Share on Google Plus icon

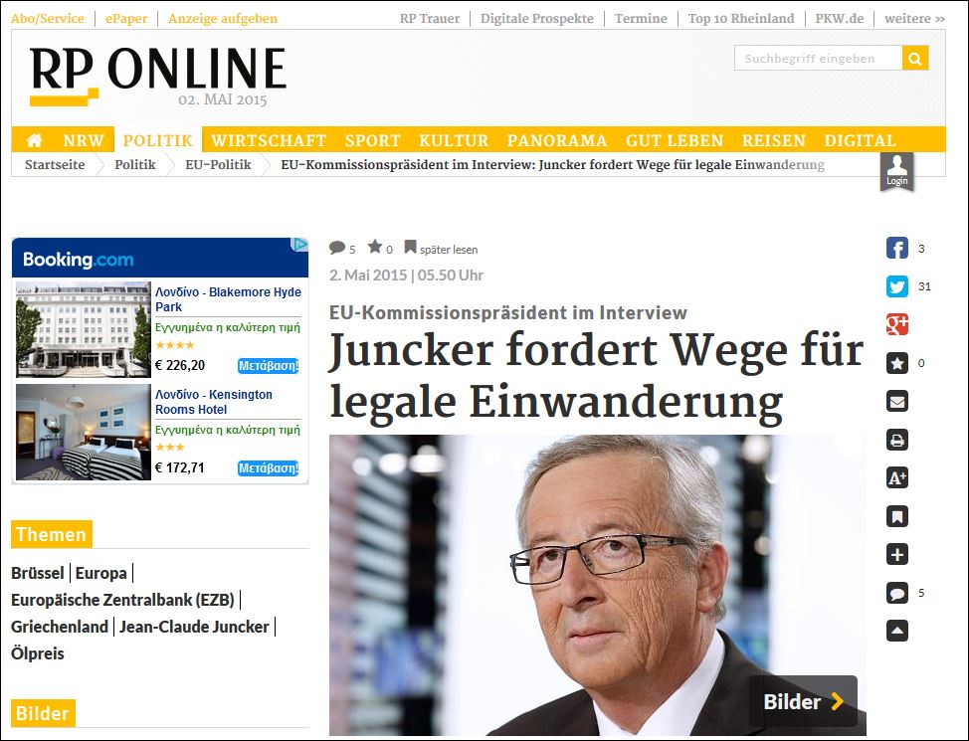[x=897, y=324]
